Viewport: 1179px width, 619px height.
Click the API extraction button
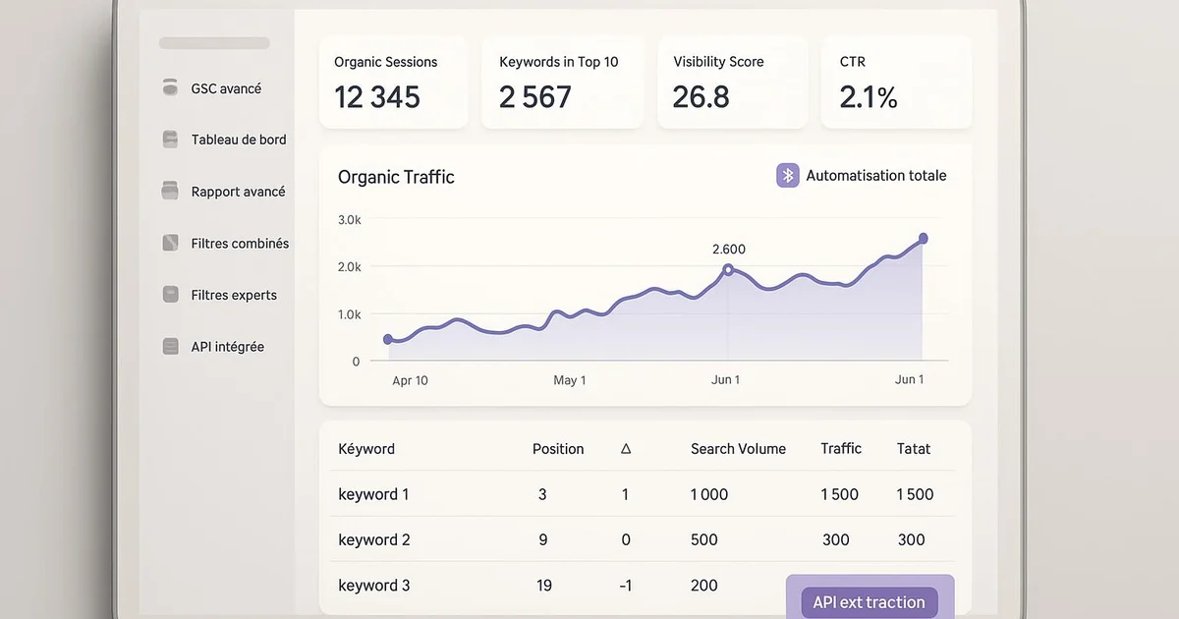point(870,602)
